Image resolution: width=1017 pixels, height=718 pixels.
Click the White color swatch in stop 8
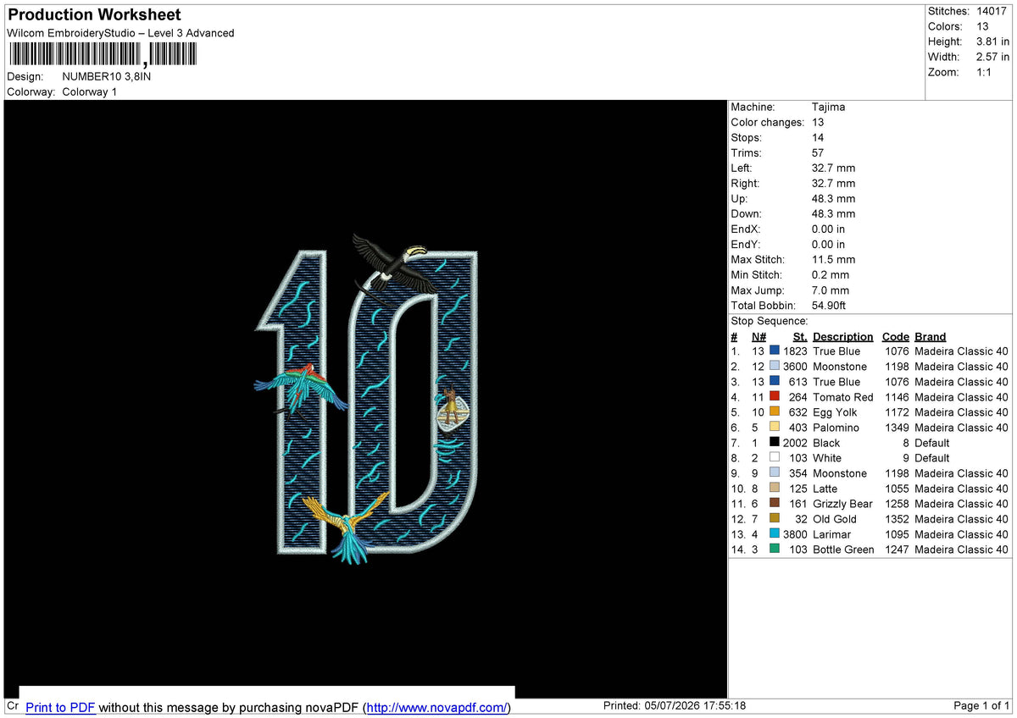(x=775, y=457)
